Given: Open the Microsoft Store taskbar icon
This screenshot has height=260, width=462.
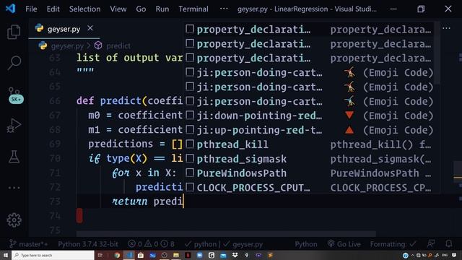Looking at the screenshot, I should (141, 255).
